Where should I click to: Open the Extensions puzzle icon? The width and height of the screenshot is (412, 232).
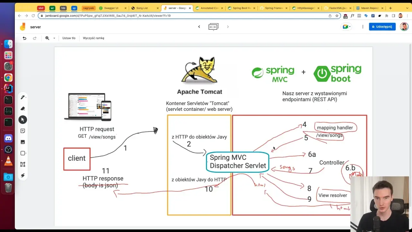point(387,15)
